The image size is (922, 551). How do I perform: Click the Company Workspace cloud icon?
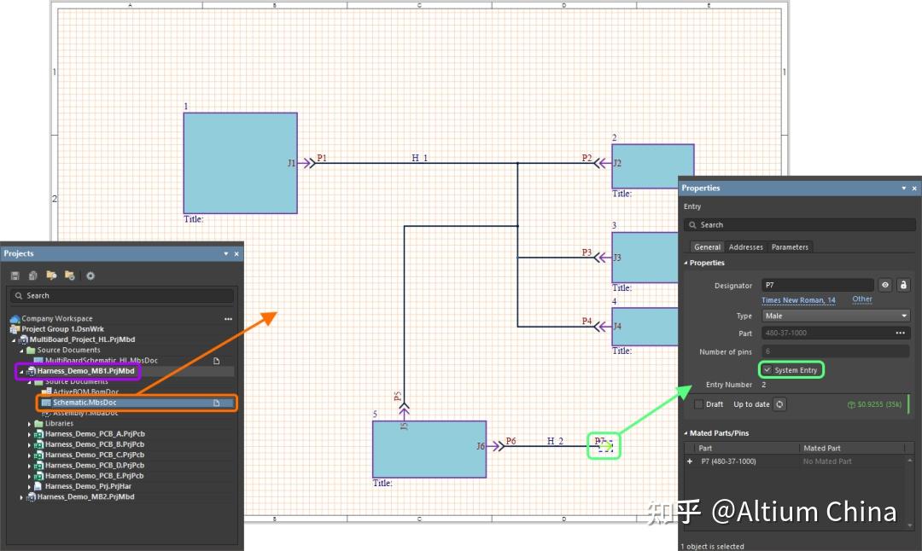(12, 317)
